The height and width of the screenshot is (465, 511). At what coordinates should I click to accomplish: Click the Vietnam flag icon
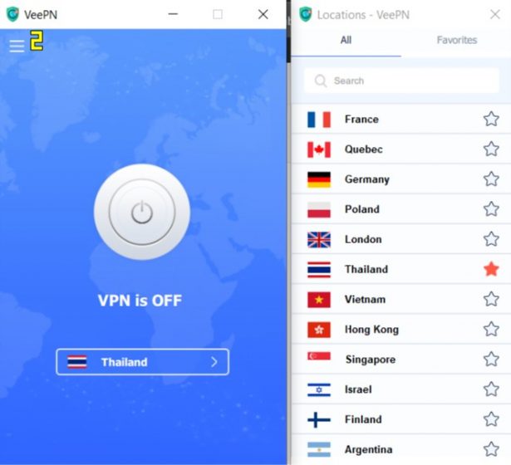click(319, 300)
